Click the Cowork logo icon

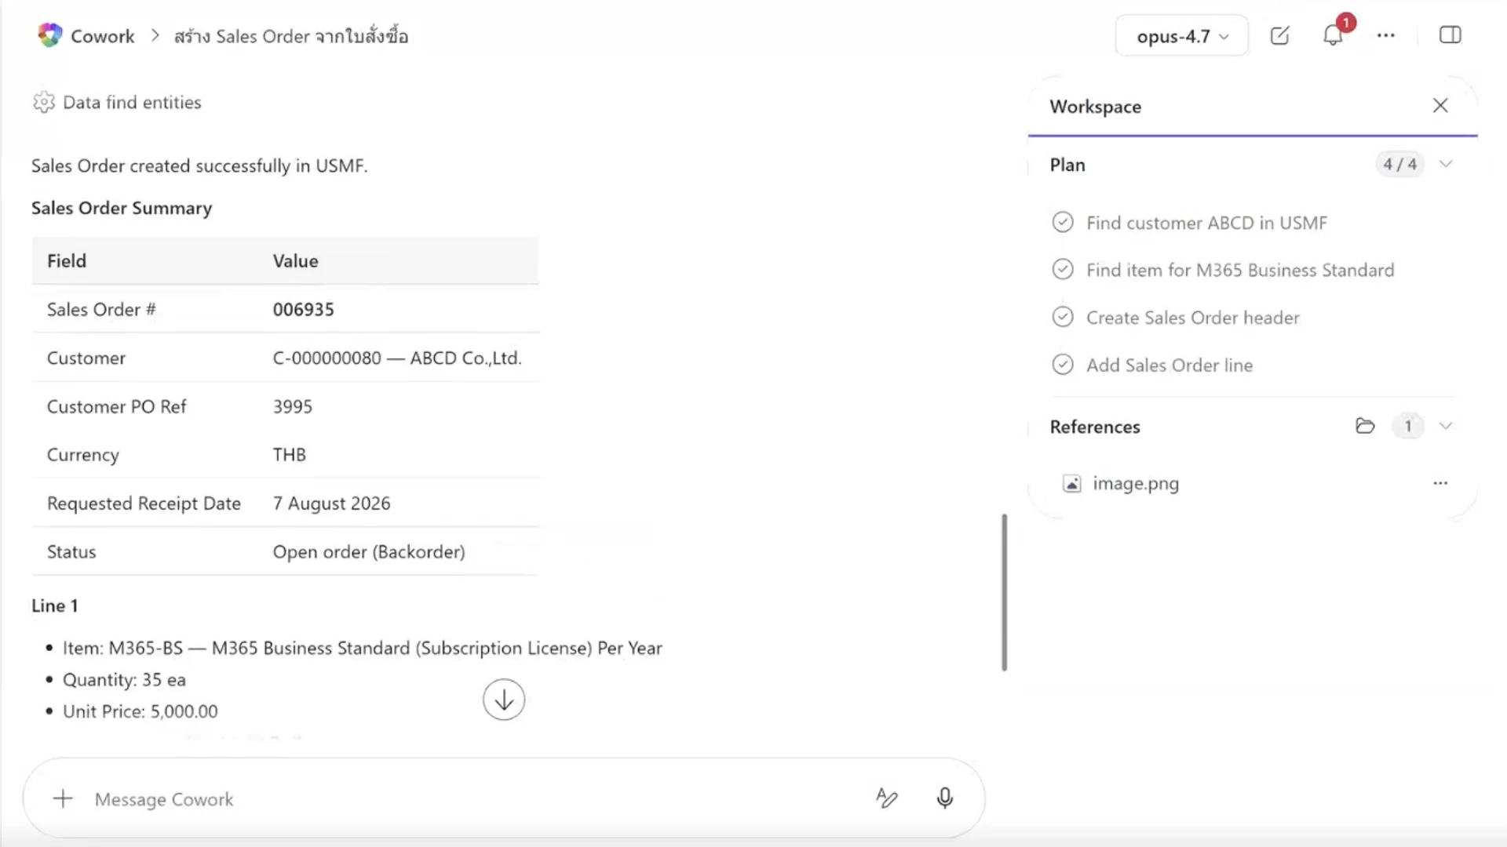[x=50, y=35]
